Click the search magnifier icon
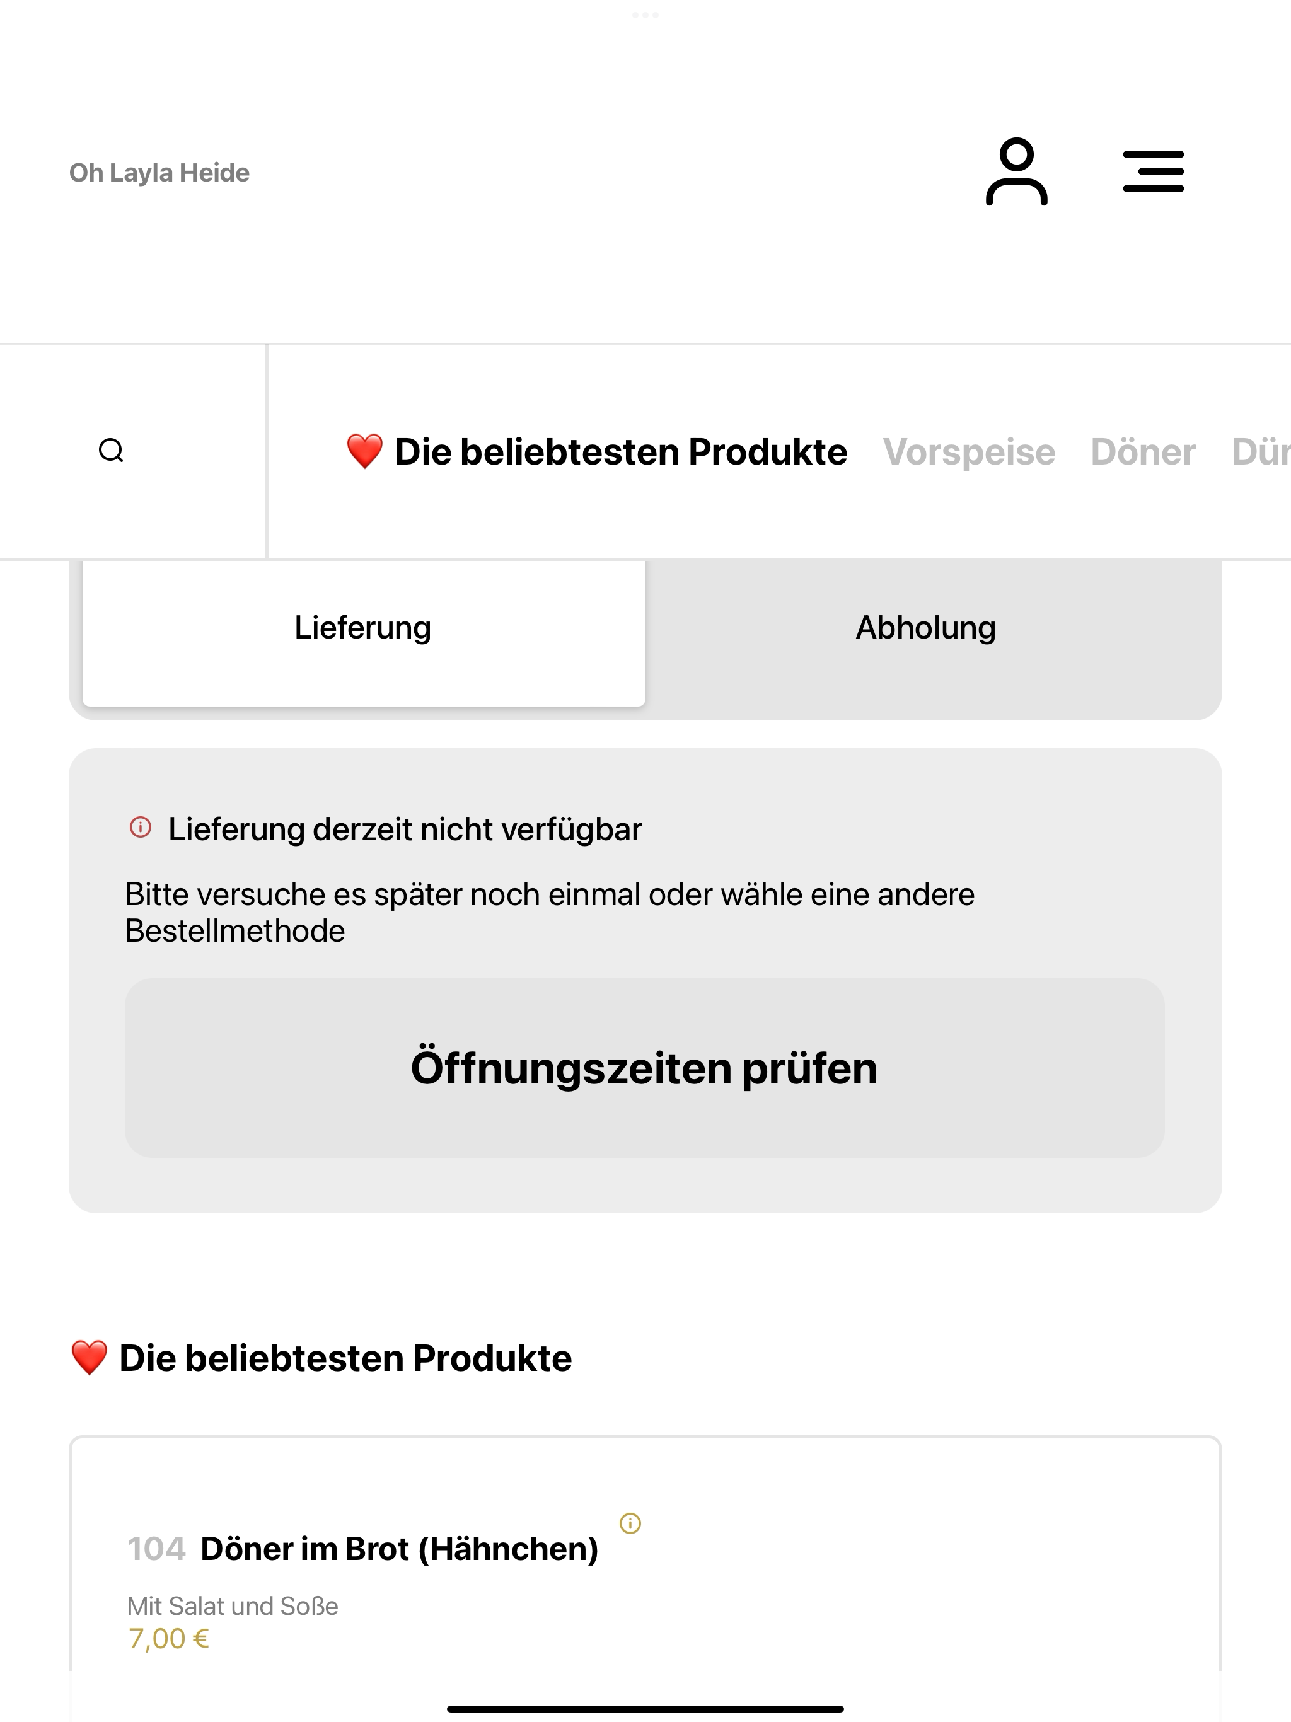The height and width of the screenshot is (1722, 1291). pos(112,451)
